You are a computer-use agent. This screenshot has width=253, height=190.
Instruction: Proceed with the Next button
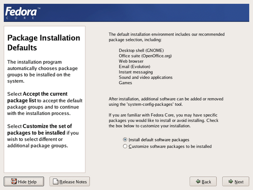point(236,181)
